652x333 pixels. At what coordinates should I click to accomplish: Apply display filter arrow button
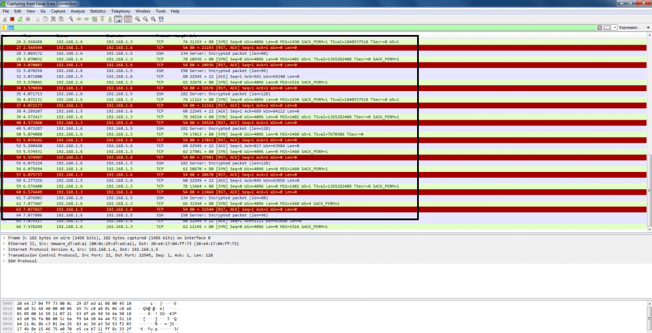[607, 27]
